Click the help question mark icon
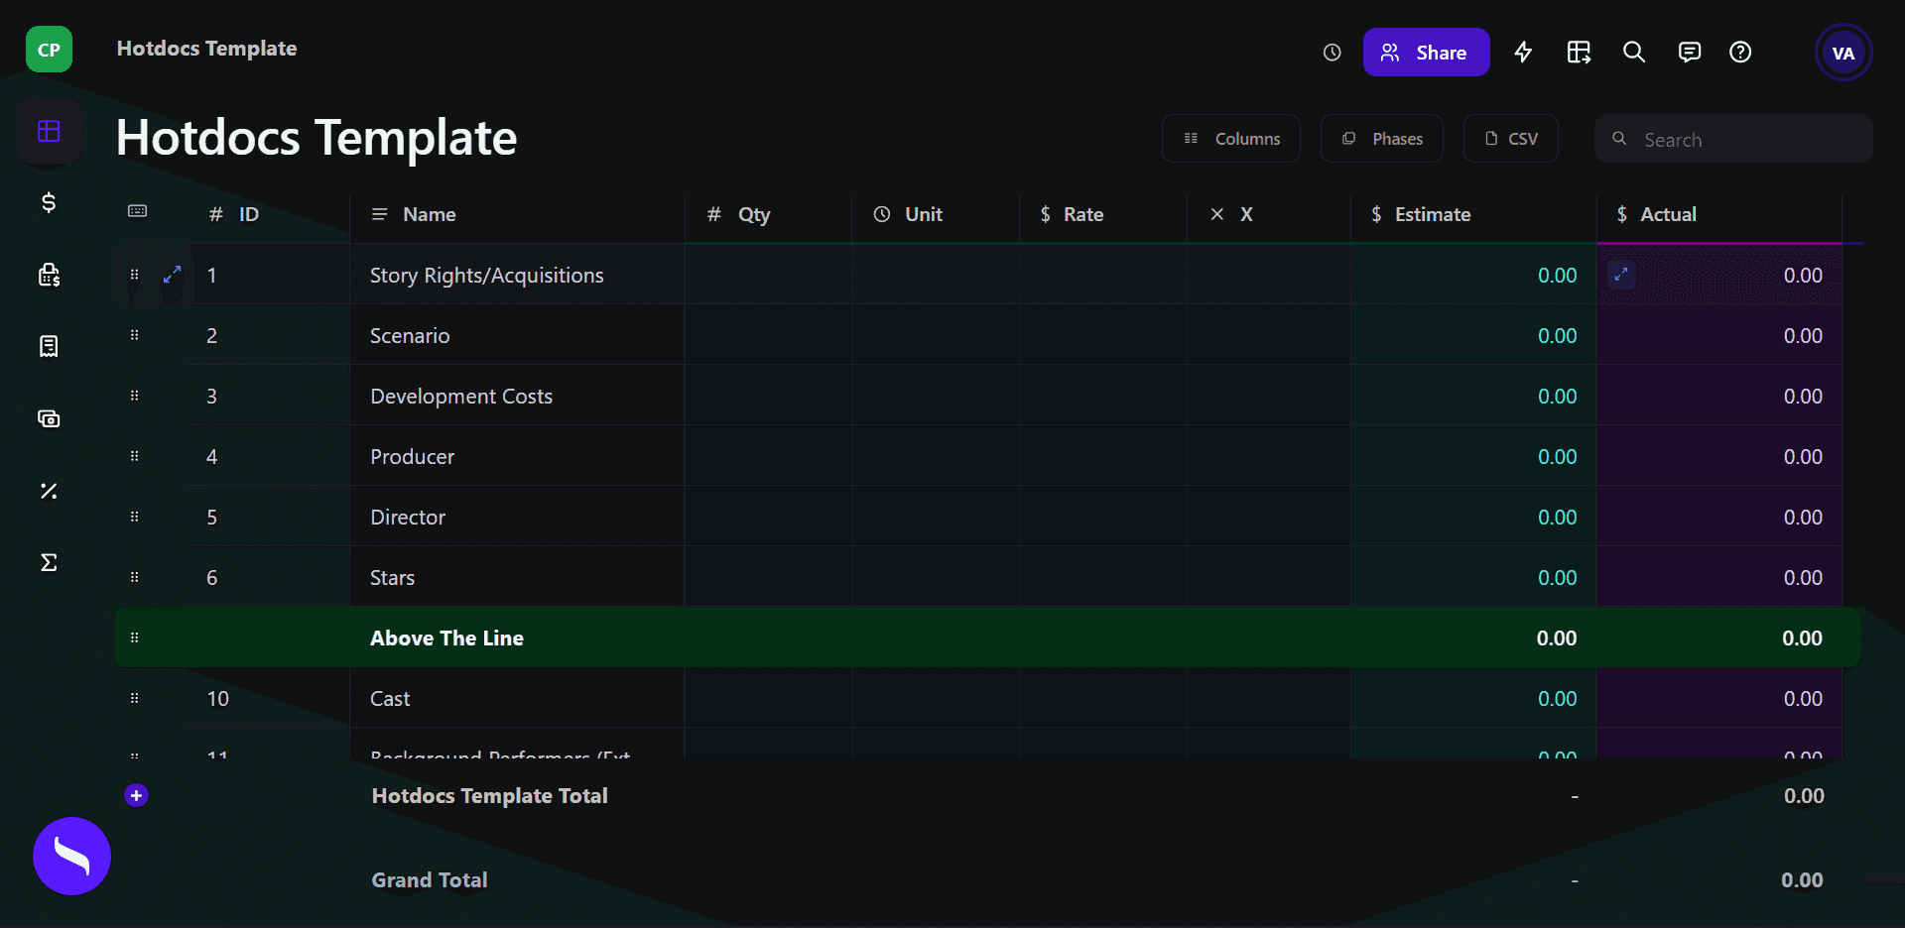 tap(1740, 53)
